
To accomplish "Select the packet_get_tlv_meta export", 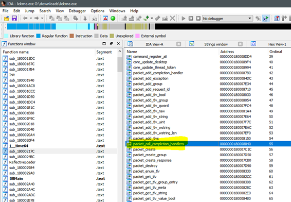I will pyautogui.click(x=208, y=188).
